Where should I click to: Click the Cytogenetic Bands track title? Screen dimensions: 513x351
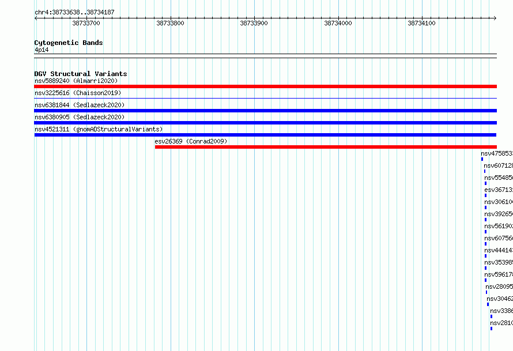[x=69, y=43]
